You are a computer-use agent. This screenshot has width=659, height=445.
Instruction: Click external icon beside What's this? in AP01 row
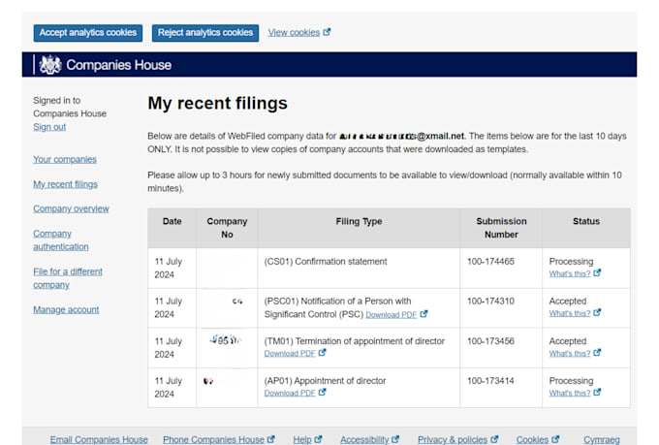(x=597, y=392)
